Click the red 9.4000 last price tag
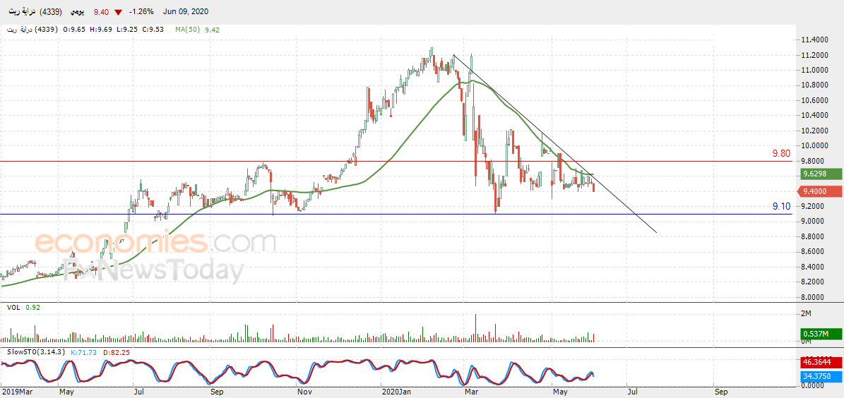This screenshot has width=844, height=398. click(x=819, y=191)
